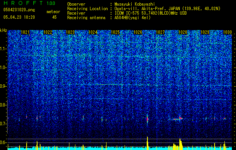Click the 1022 time marker

[48, 32]
